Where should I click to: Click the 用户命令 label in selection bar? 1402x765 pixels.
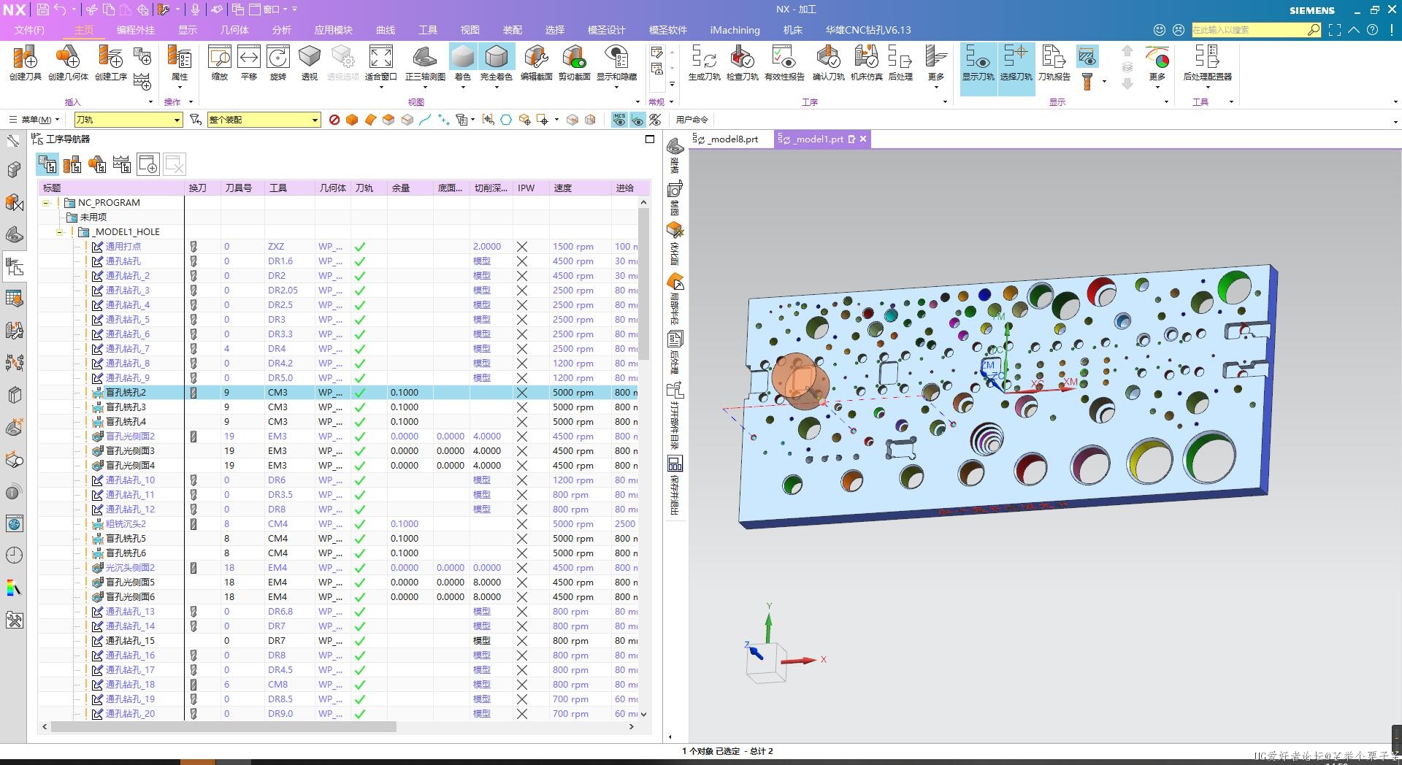click(692, 120)
